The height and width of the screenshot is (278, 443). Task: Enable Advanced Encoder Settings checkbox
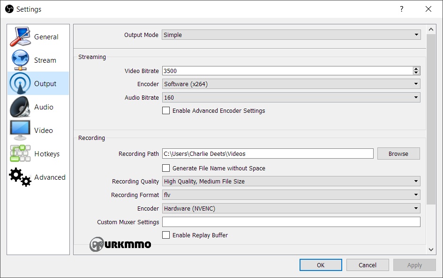166,110
